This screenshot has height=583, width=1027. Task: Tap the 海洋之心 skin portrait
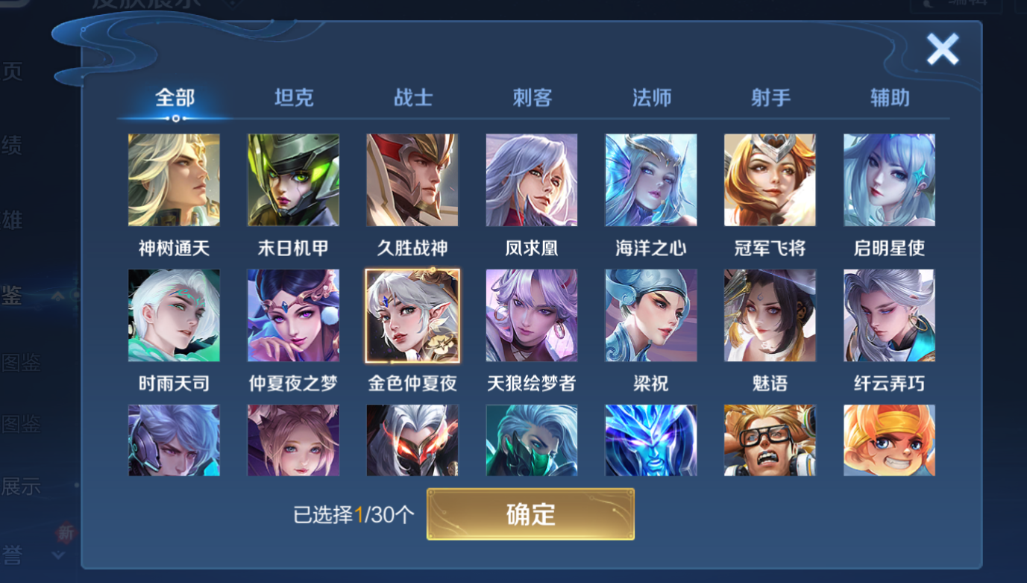[651, 180]
